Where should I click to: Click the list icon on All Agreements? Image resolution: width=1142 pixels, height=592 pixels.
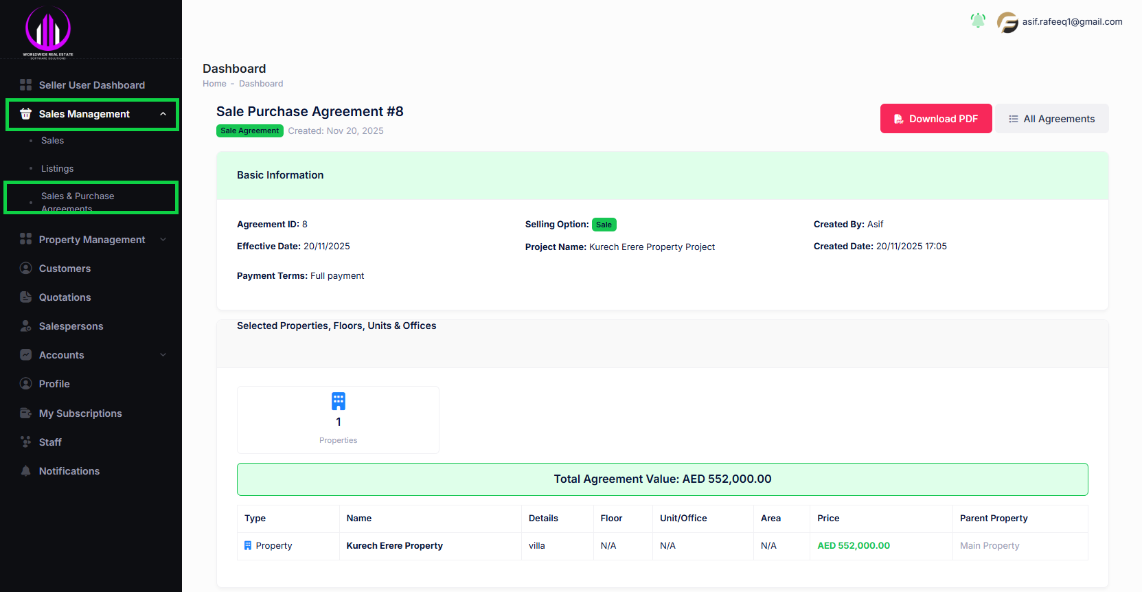(1014, 119)
